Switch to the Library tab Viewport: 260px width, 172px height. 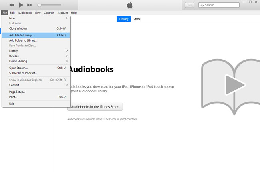[124, 19]
